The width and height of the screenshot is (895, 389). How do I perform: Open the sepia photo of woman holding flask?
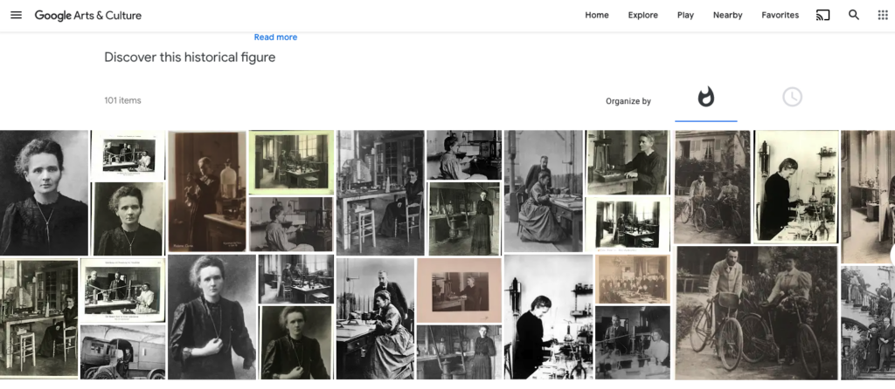[206, 191]
